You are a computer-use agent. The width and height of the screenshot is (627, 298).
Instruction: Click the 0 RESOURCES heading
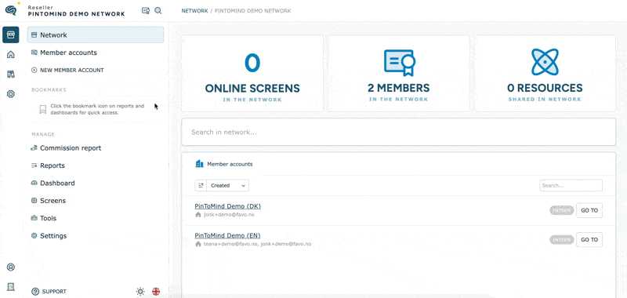point(545,88)
